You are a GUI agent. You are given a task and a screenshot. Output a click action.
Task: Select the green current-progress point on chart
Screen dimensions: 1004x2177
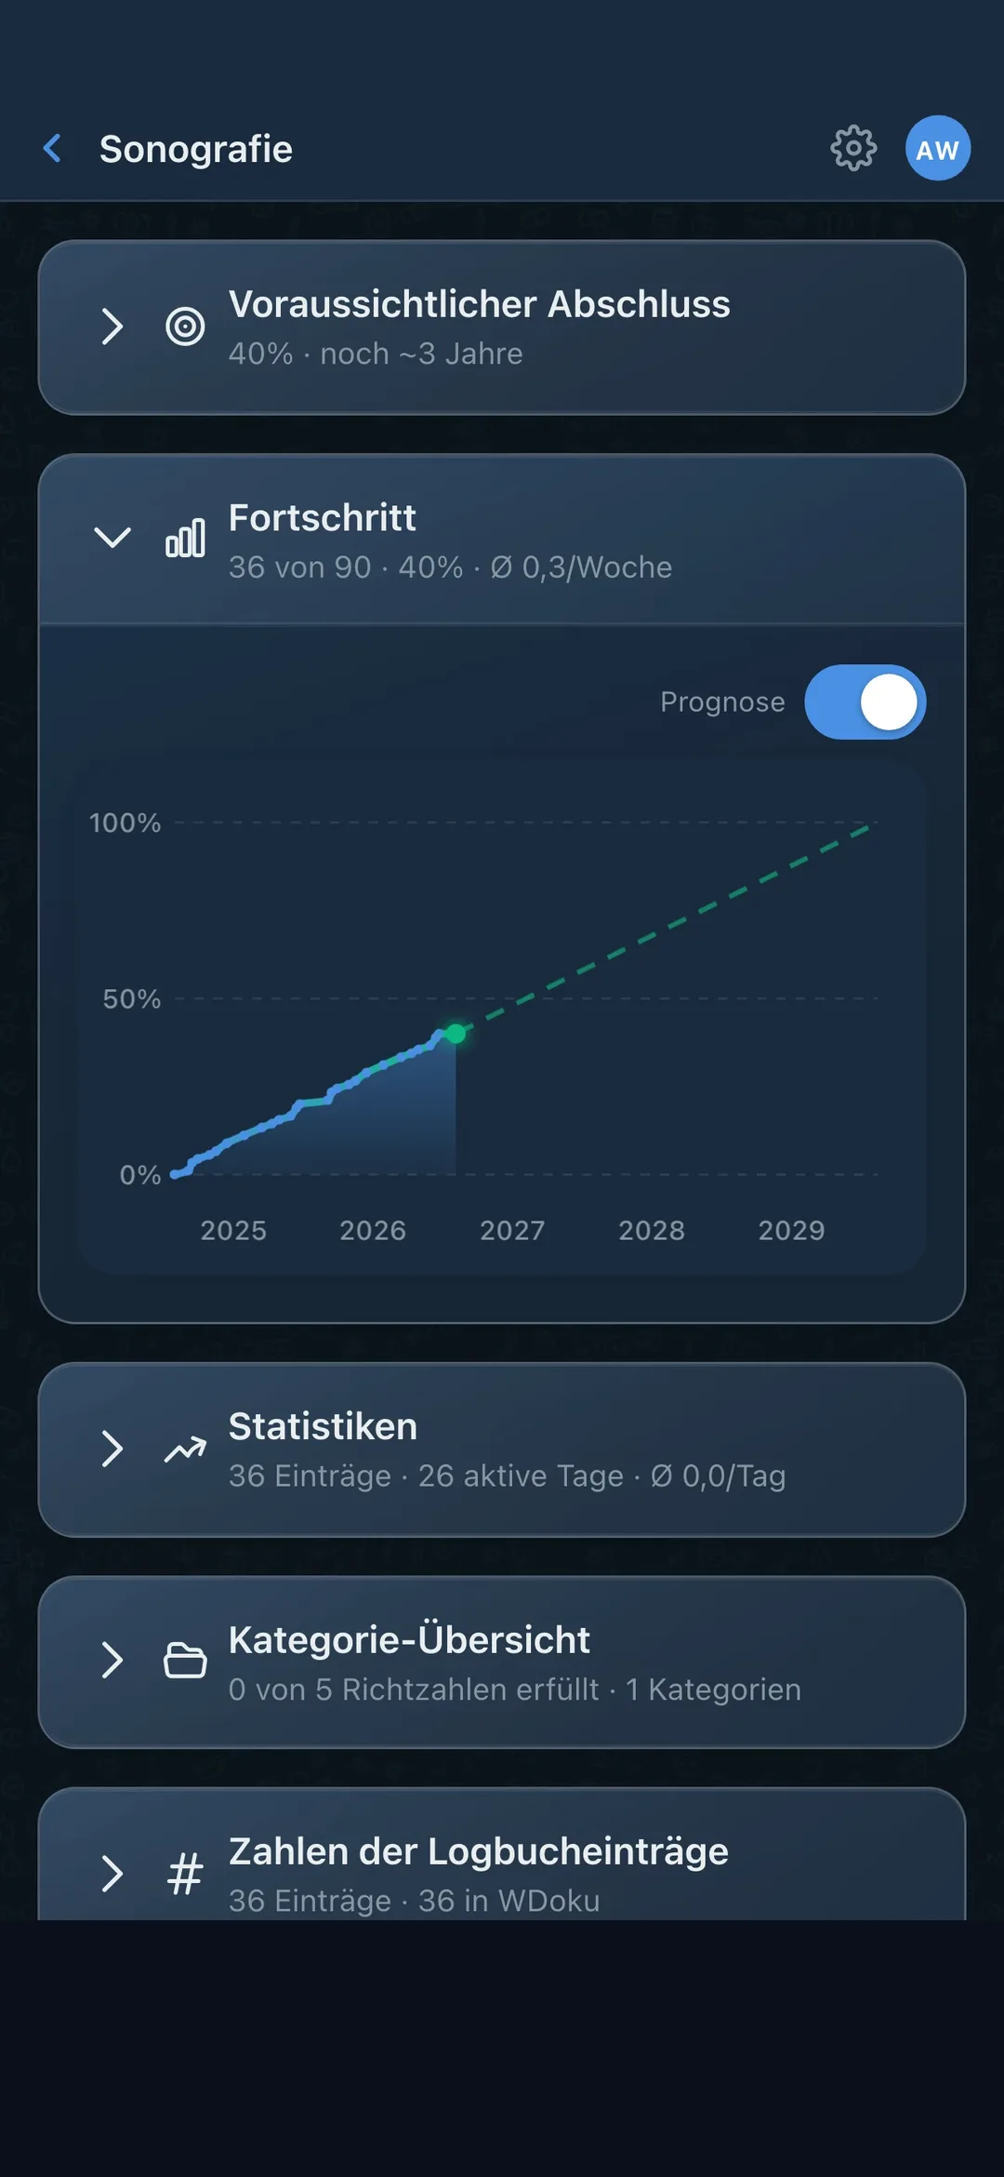(456, 1034)
